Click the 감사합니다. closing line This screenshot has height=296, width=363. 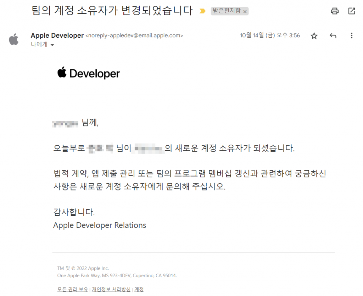pyautogui.click(x=74, y=212)
